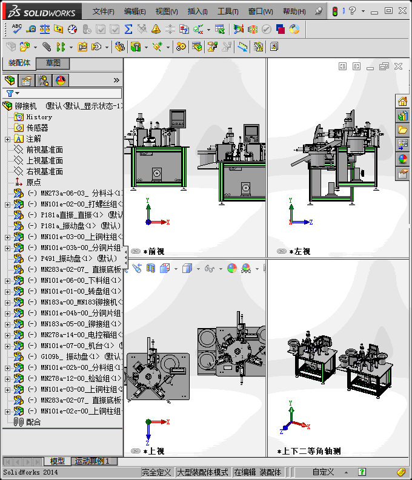The image size is (412, 480).
Task: Click the 自定义 status bar units setting
Action: (x=323, y=472)
